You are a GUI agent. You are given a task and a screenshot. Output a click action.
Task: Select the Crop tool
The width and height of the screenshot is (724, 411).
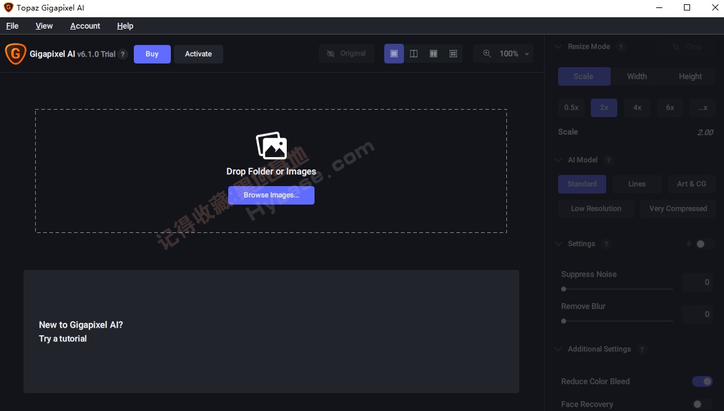coord(688,47)
